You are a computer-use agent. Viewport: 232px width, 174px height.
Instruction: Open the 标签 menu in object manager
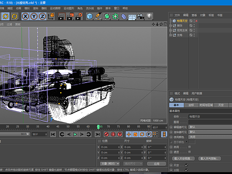point(211,15)
